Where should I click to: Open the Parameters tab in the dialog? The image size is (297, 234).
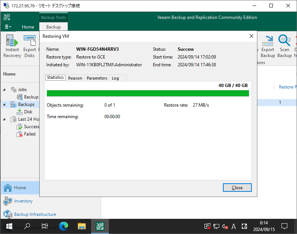pyautogui.click(x=97, y=78)
